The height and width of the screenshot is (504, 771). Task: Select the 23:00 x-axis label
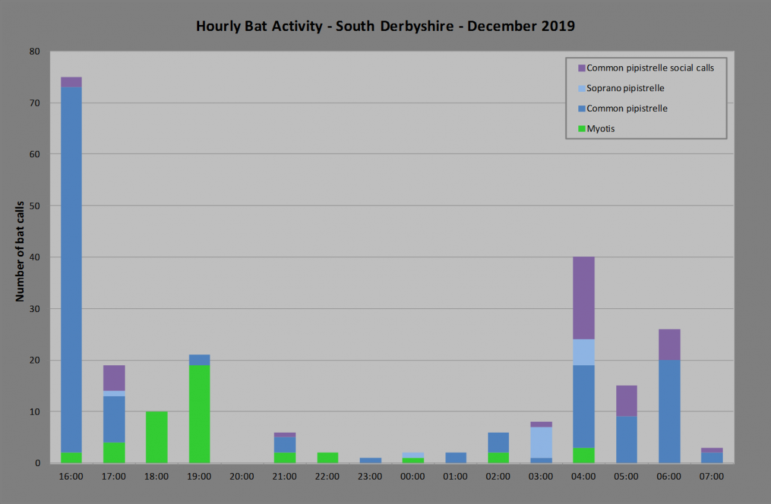pyautogui.click(x=370, y=477)
